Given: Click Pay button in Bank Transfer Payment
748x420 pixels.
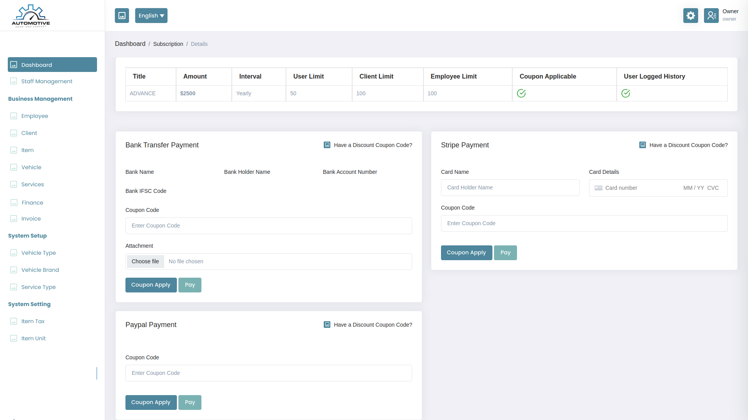Looking at the screenshot, I should click(x=190, y=285).
